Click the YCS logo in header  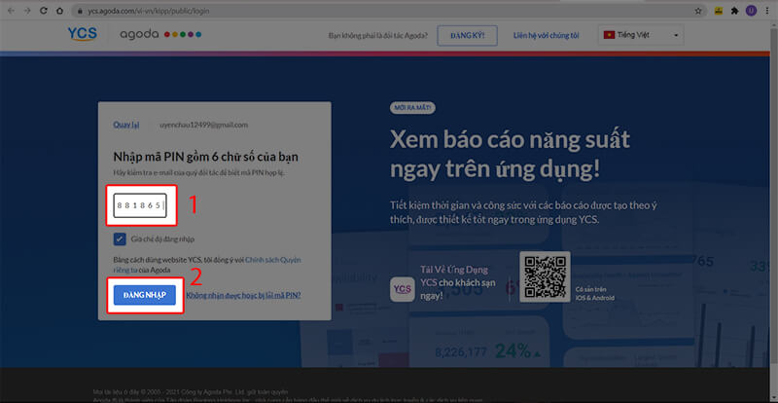[82, 35]
